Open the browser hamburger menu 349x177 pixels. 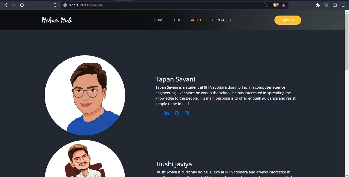tap(343, 5)
